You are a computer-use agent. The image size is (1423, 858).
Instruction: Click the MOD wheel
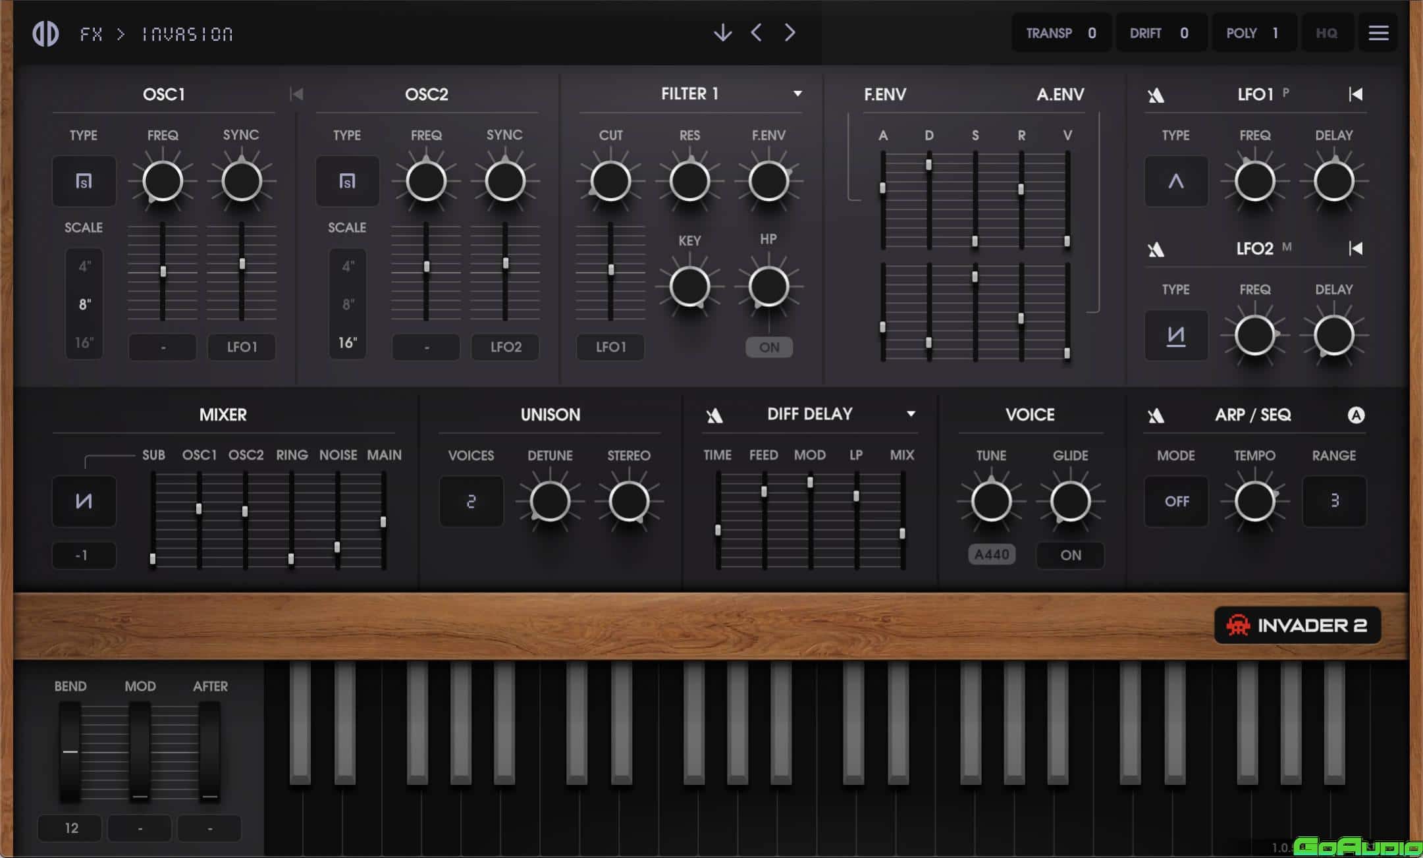click(140, 751)
